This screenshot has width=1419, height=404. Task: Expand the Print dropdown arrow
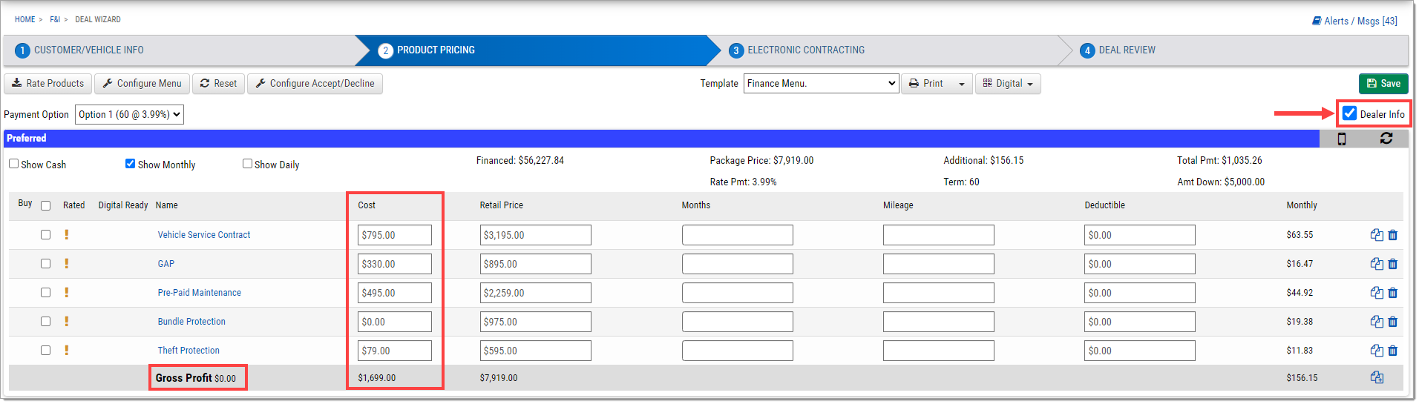(x=962, y=84)
